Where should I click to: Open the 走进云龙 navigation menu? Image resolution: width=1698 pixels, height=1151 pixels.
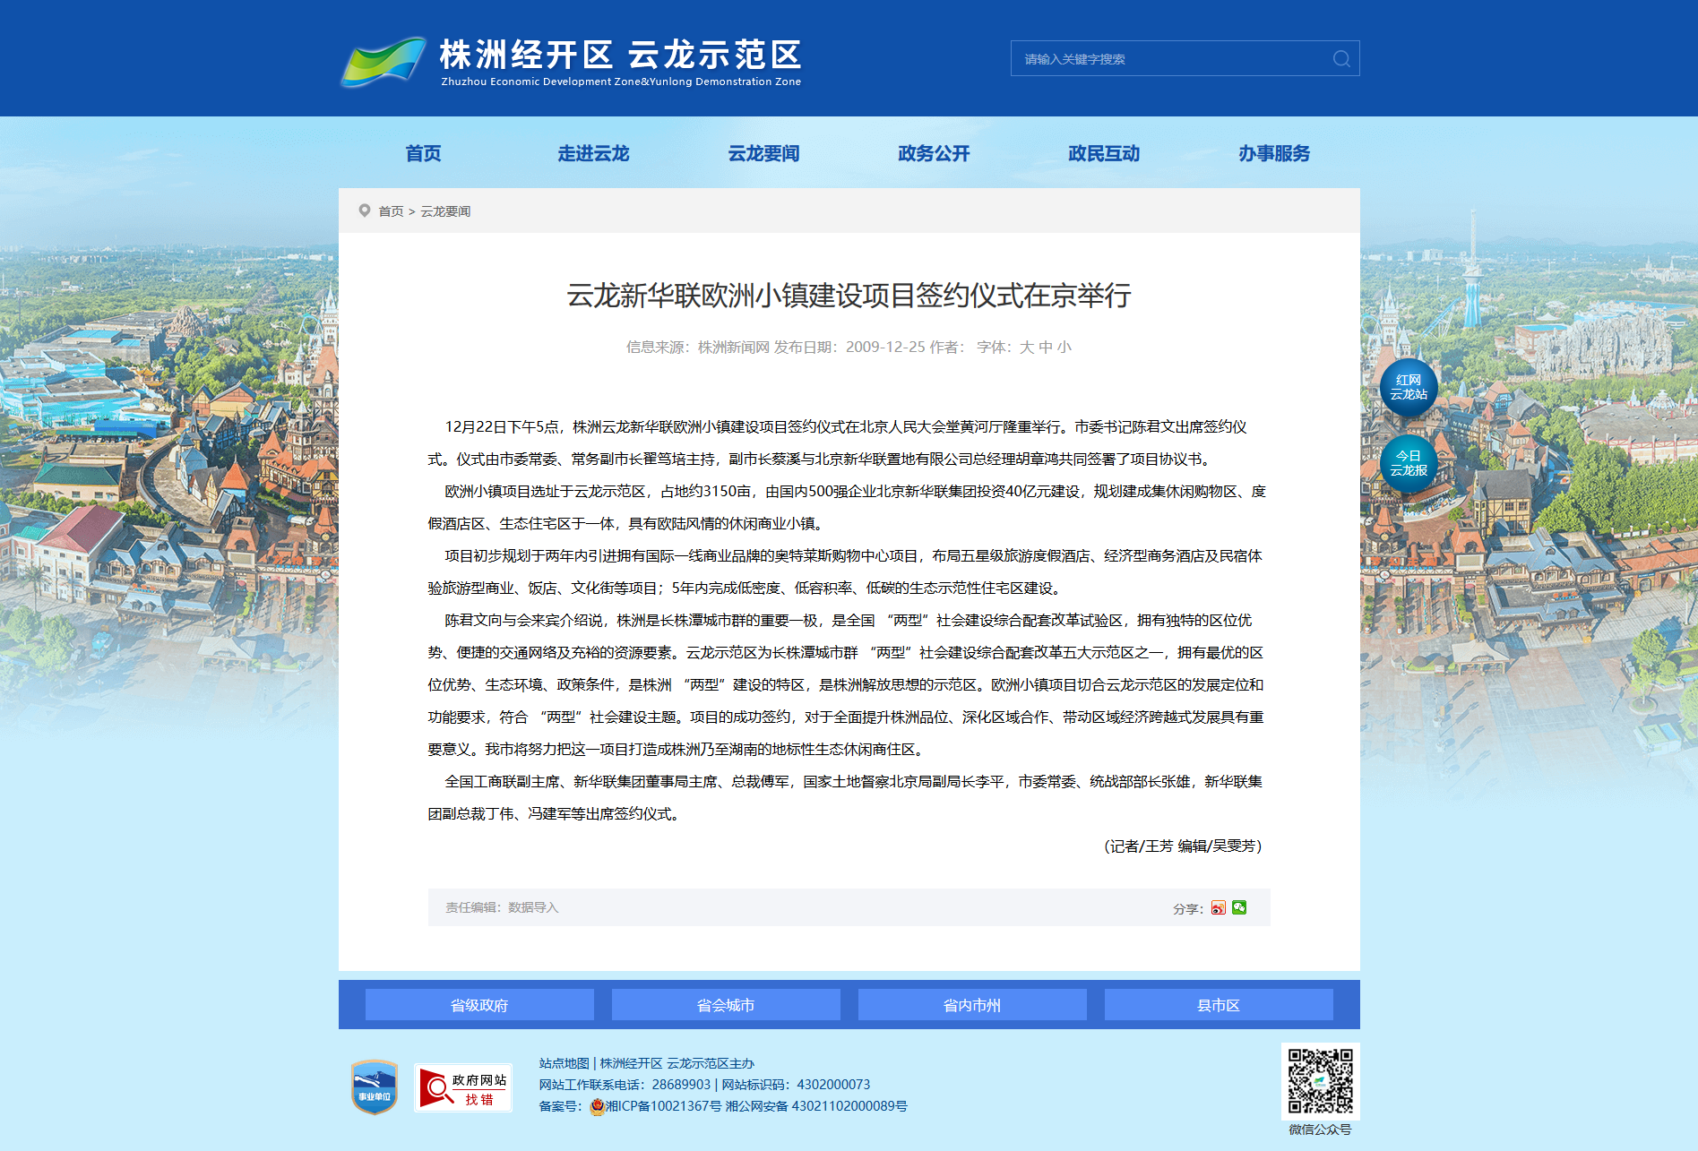point(593,153)
